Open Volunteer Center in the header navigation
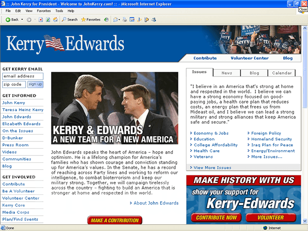 (250, 58)
